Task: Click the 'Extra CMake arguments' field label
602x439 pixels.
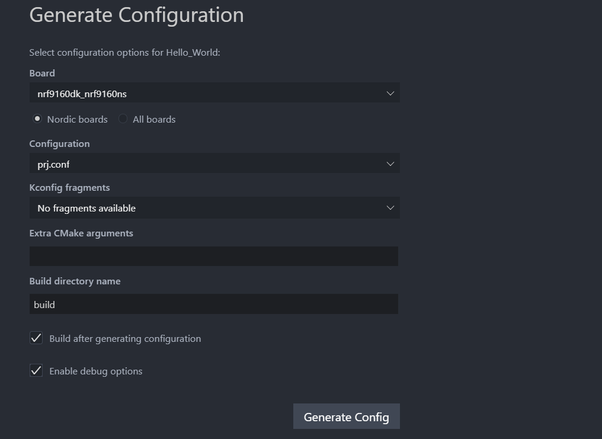Action: [x=81, y=233]
